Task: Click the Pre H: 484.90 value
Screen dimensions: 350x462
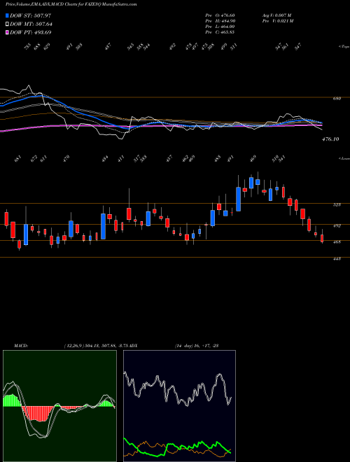Action: pyautogui.click(x=220, y=21)
